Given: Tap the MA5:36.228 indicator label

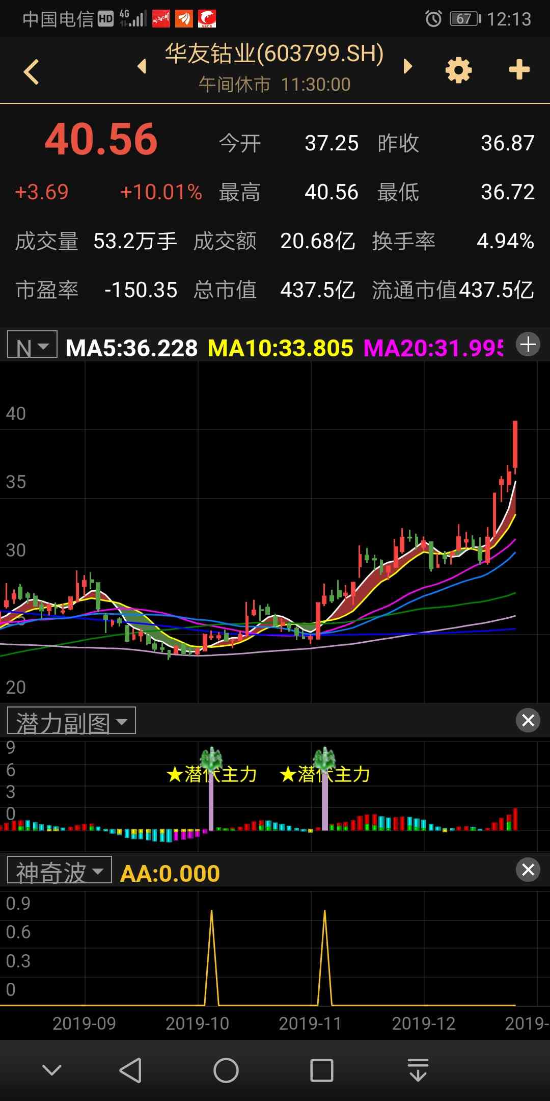Looking at the screenshot, I should 131,349.
